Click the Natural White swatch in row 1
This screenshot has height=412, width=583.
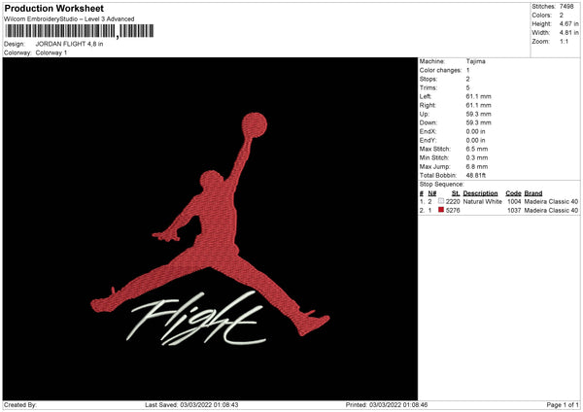pos(441,201)
